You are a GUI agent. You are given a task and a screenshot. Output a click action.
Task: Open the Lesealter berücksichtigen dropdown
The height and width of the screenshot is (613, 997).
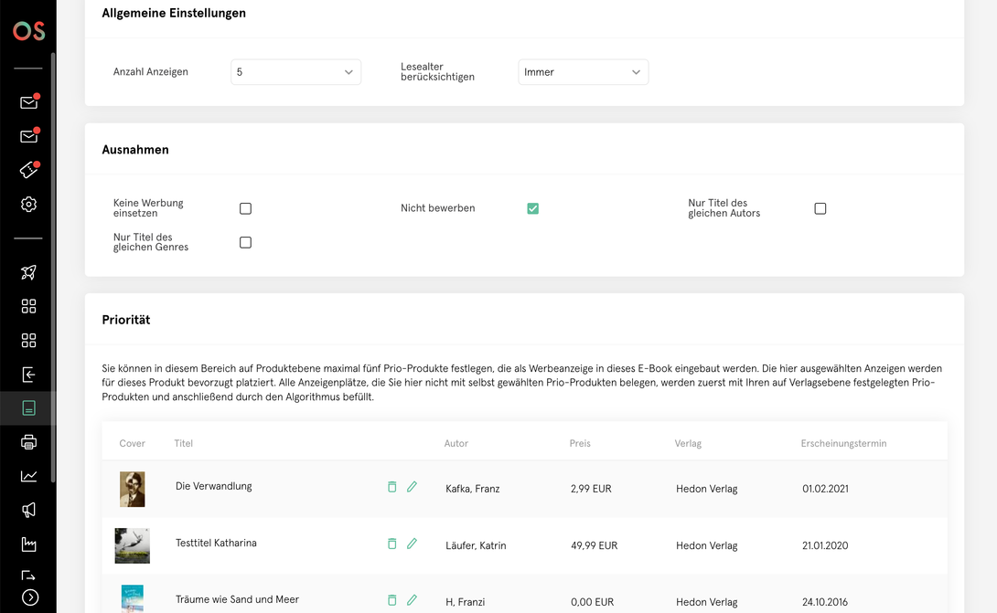point(583,72)
